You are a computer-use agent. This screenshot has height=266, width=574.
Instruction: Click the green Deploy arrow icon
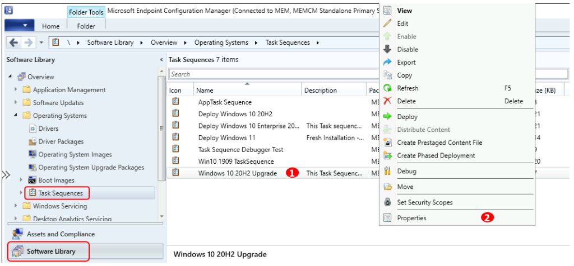point(387,117)
